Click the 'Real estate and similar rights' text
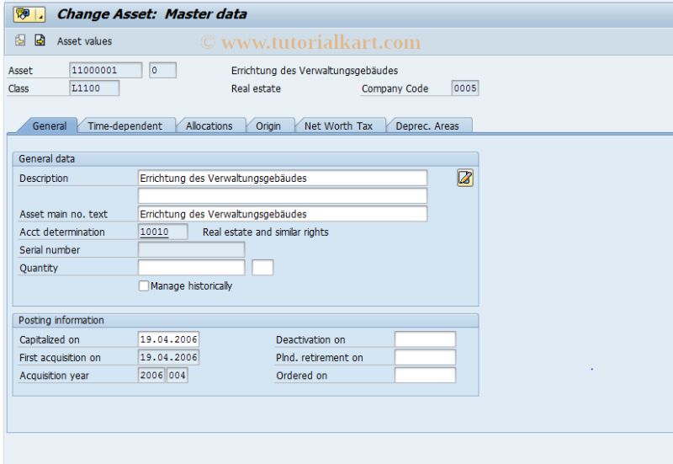 pyautogui.click(x=266, y=232)
